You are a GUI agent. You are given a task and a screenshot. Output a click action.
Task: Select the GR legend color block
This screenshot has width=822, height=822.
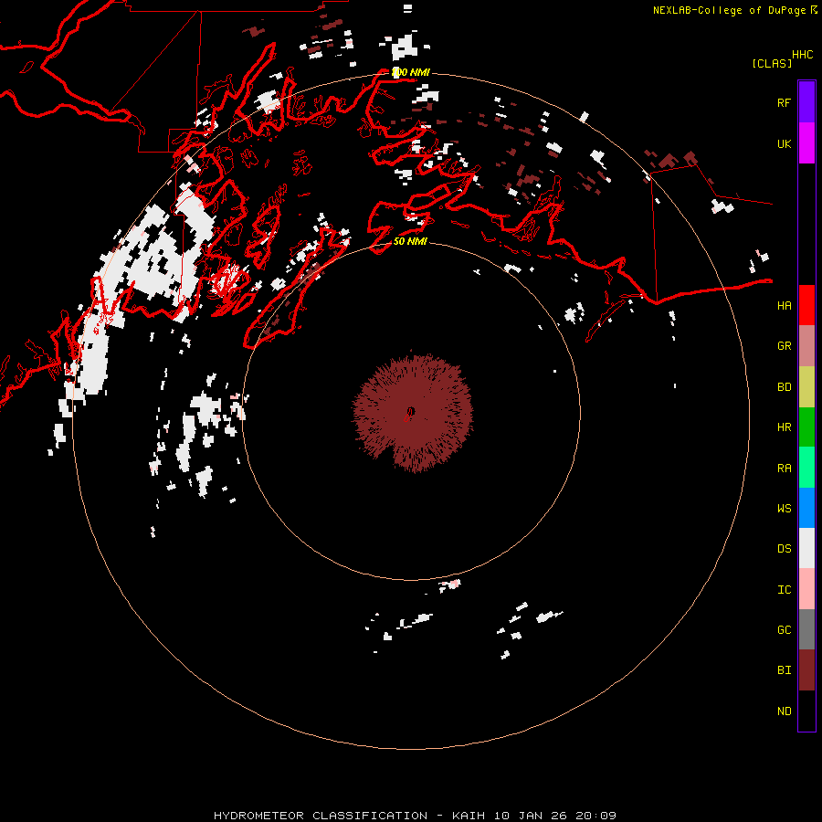[806, 346]
